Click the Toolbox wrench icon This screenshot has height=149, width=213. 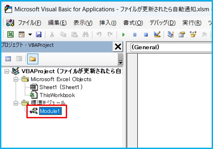pyautogui.click(x=204, y=34)
